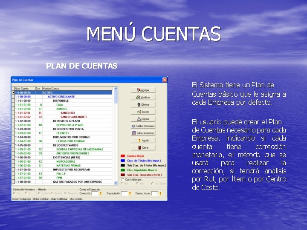Select the DEUDORES VARIOS row
307x230 pixels.
(x=62, y=145)
